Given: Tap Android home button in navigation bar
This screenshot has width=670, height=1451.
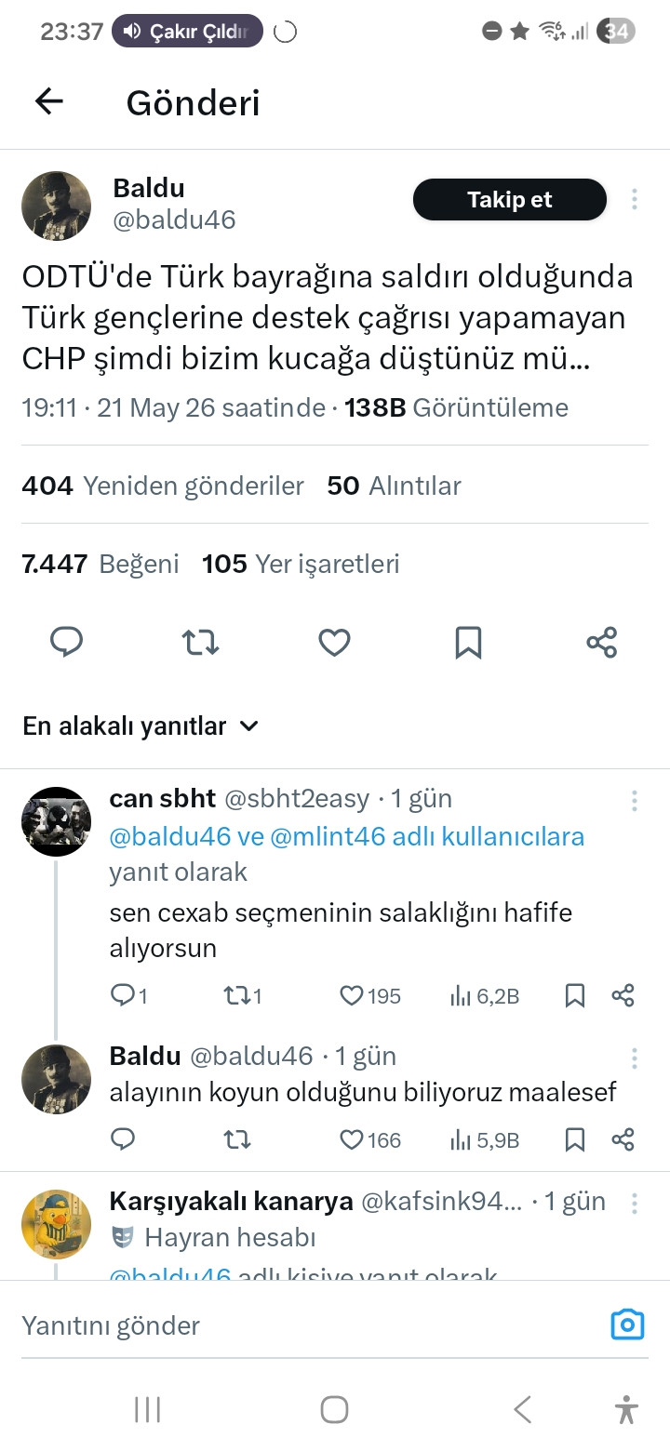Looking at the screenshot, I should click(x=335, y=1409).
